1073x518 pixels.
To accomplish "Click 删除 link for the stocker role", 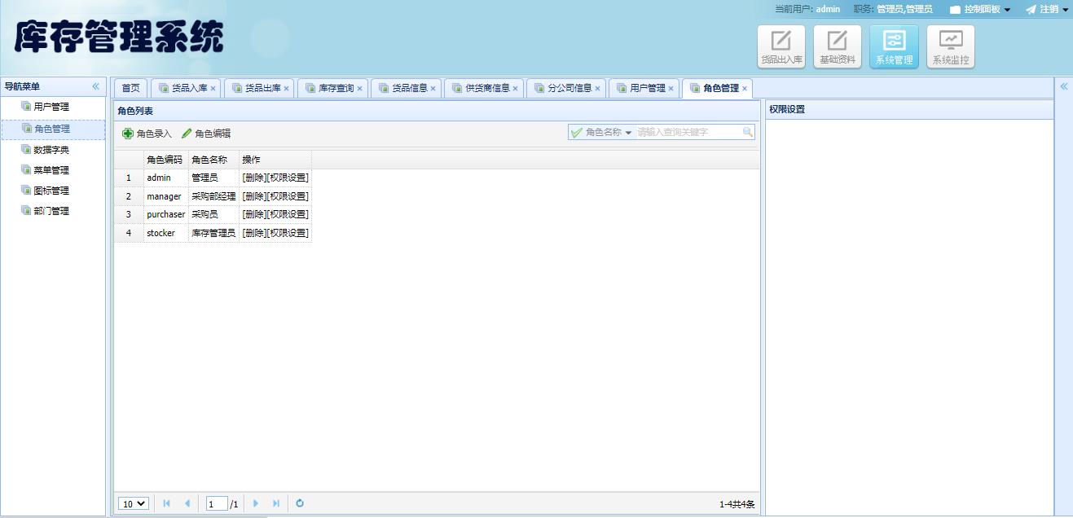I will 253,233.
